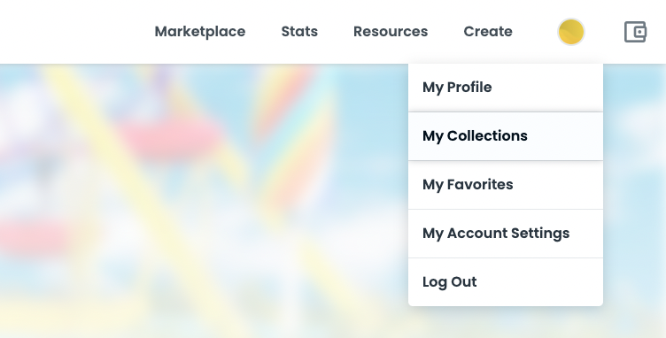Log Out via the account menu
Viewport: 666px width, 338px height.
(x=506, y=282)
